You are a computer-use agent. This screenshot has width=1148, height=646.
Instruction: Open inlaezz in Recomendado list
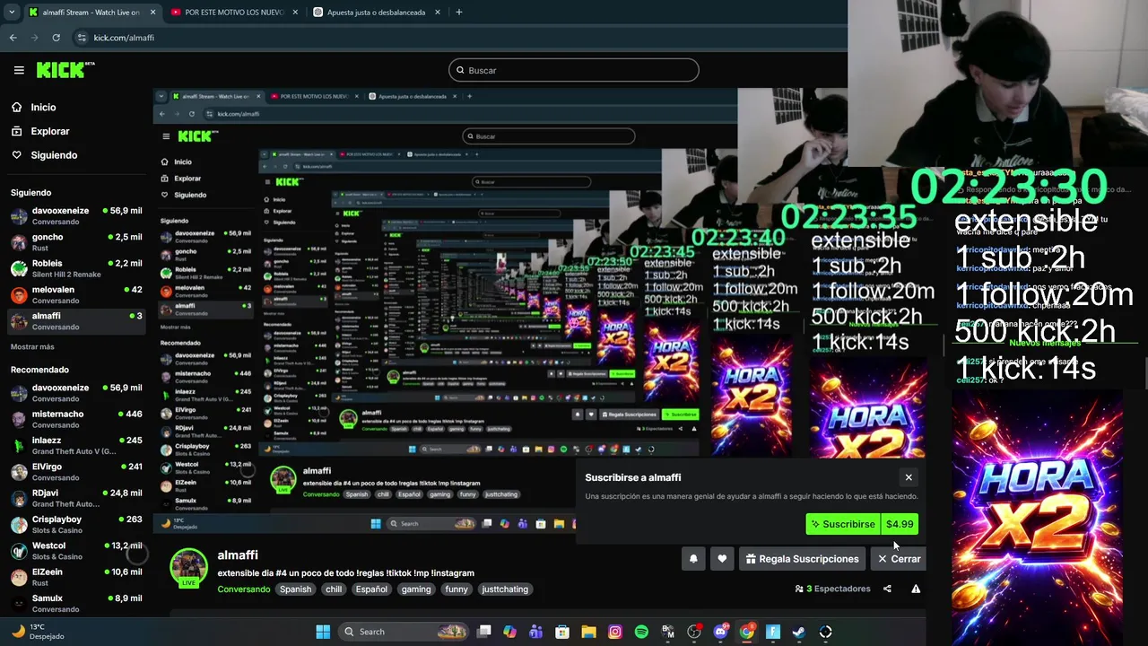coord(76,445)
